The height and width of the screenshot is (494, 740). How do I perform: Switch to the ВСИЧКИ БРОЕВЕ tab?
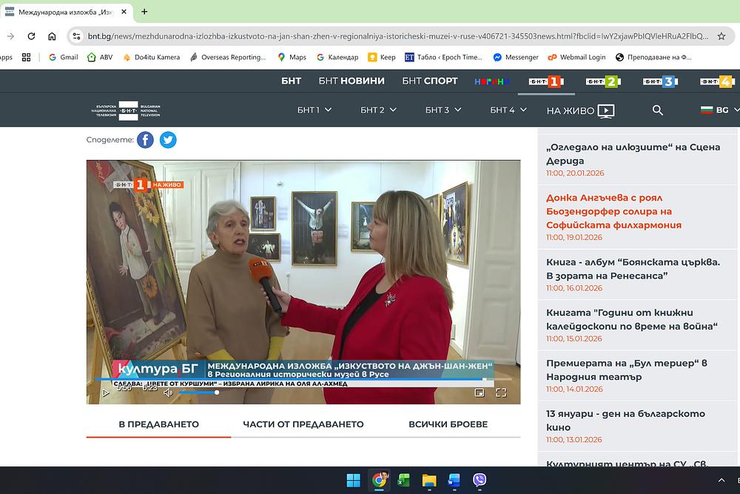tap(448, 424)
